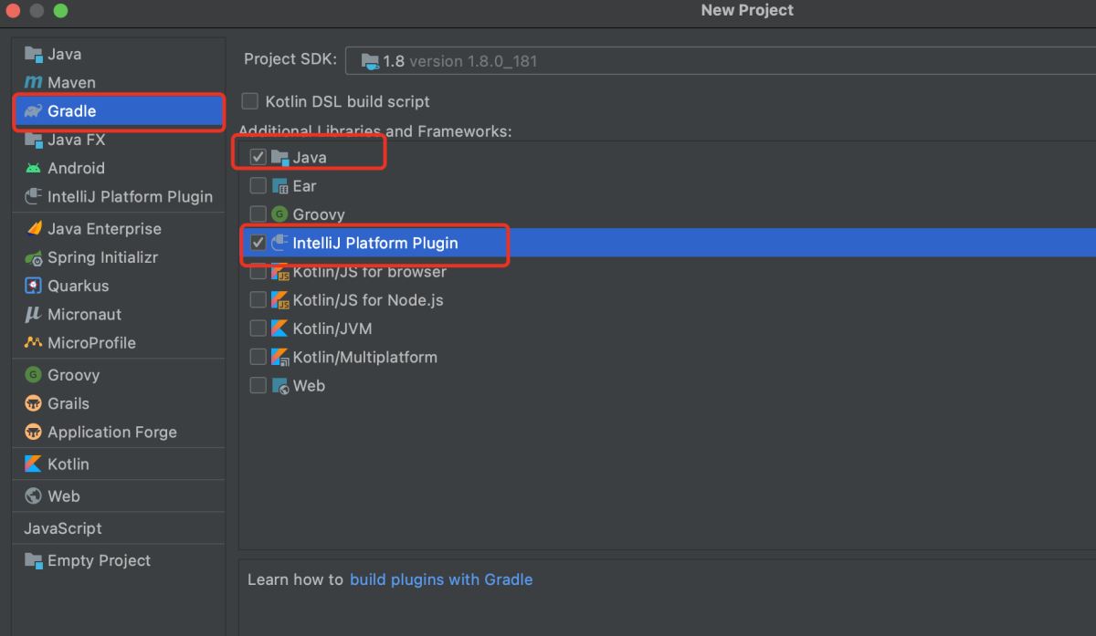Click the Android robot icon
The image size is (1096, 636).
pos(34,168)
